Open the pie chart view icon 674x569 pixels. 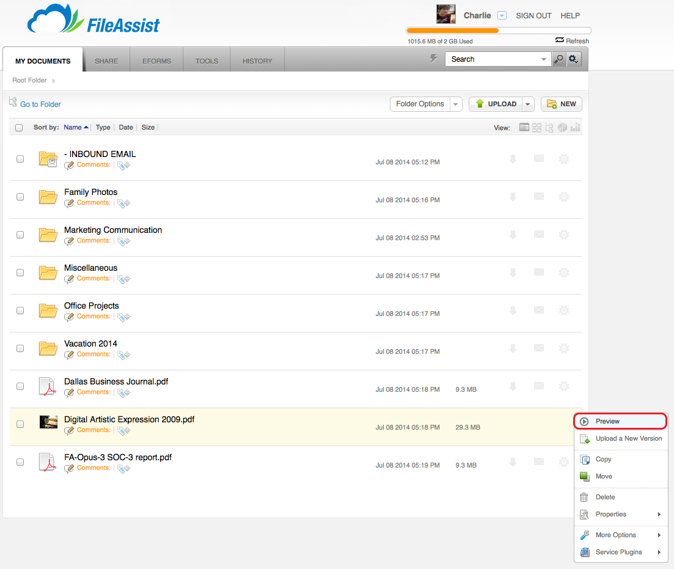(x=562, y=127)
